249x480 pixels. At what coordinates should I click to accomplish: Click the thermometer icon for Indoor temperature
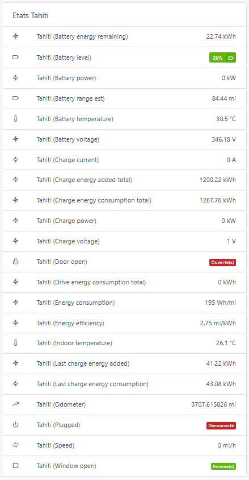[x=15, y=343]
